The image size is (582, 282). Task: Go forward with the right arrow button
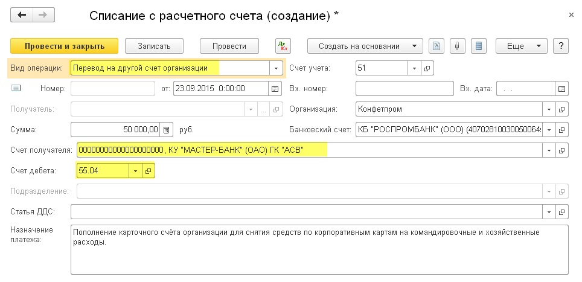(43, 15)
